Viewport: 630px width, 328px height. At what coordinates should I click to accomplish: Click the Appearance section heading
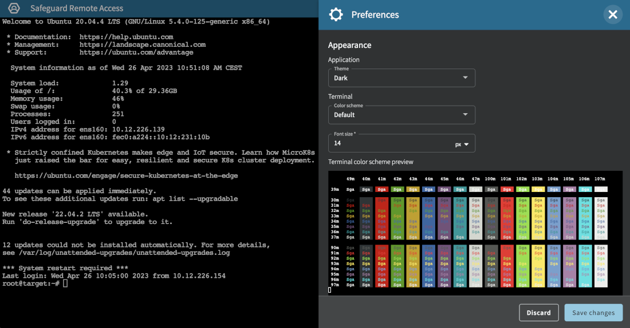click(349, 45)
